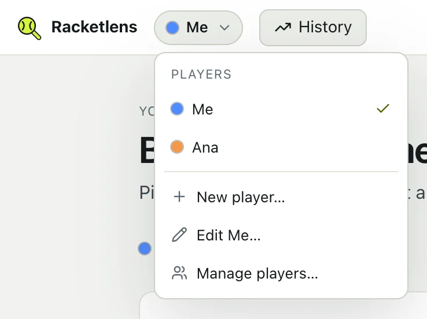Click the people icon beside Manage players
The height and width of the screenshot is (319, 427).
pyautogui.click(x=179, y=273)
